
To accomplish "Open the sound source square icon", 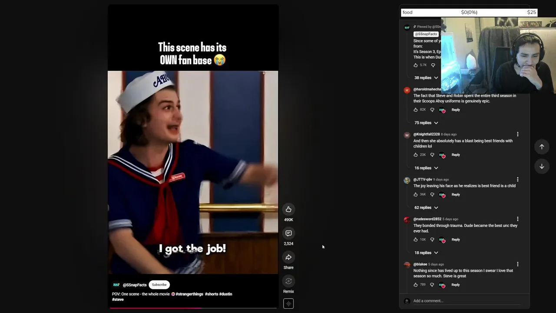I will pos(288,304).
